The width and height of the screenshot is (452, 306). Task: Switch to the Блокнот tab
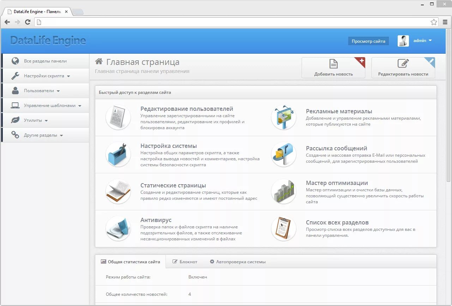coord(185,262)
